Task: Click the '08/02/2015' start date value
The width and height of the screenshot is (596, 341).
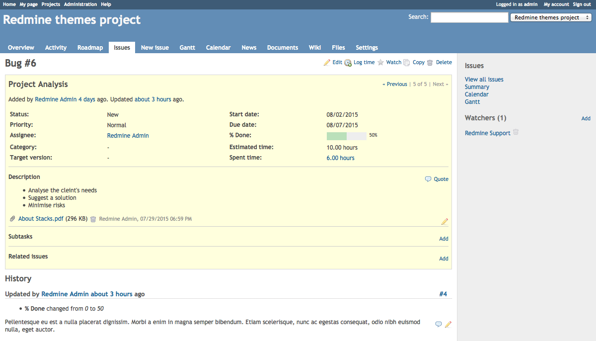Action: point(342,115)
